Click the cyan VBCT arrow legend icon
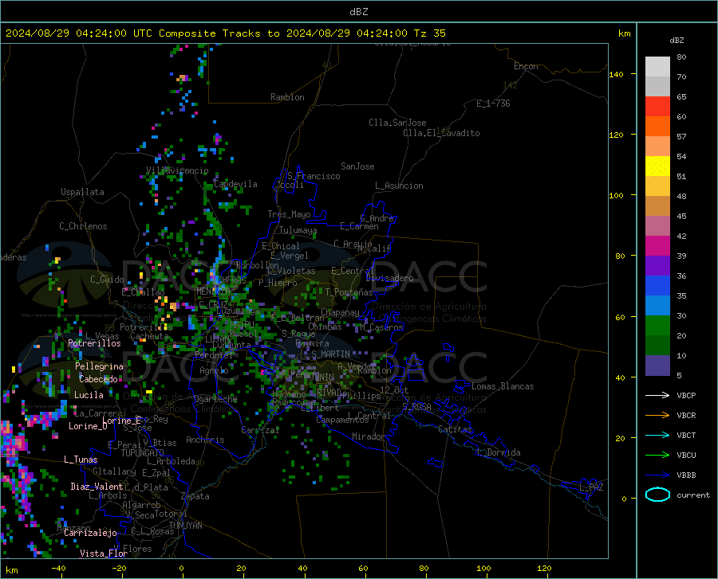The height and width of the screenshot is (579, 718). click(657, 435)
